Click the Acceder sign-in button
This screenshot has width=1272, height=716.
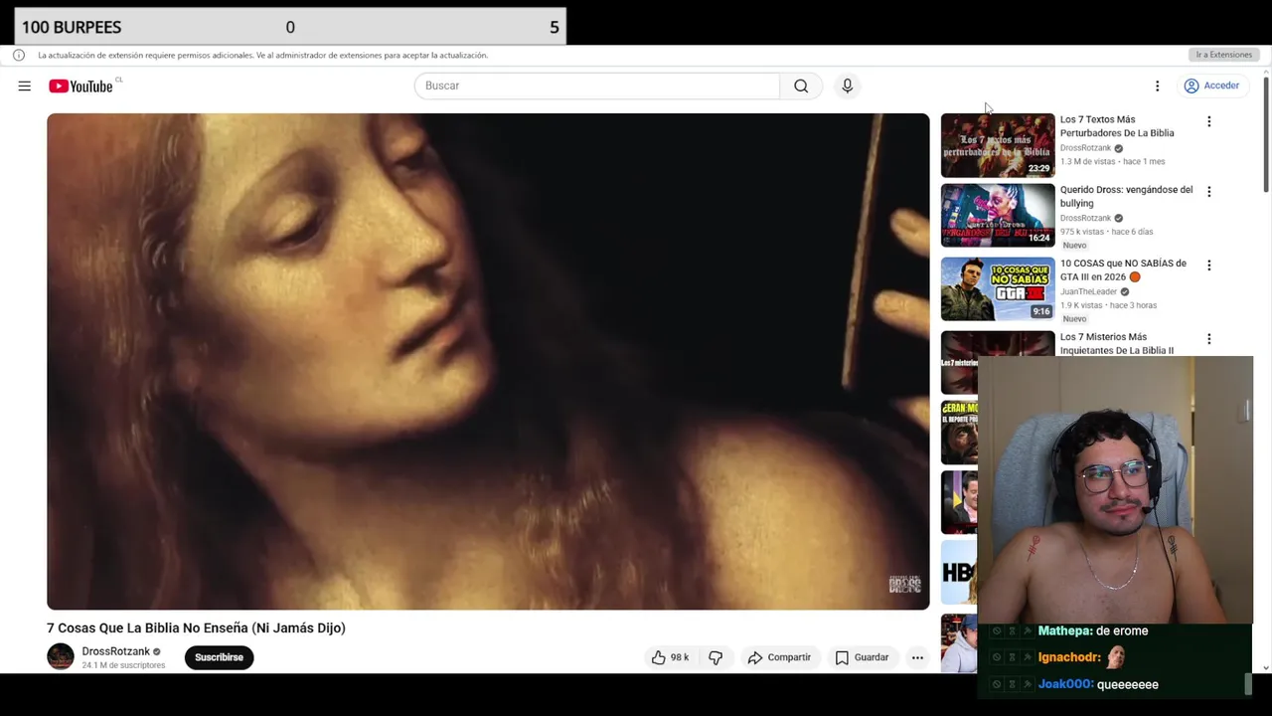[1211, 86]
